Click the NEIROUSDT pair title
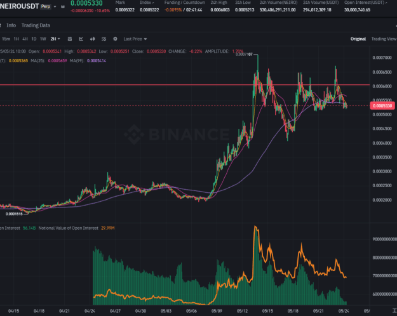The image size is (397, 316). click(20, 6)
